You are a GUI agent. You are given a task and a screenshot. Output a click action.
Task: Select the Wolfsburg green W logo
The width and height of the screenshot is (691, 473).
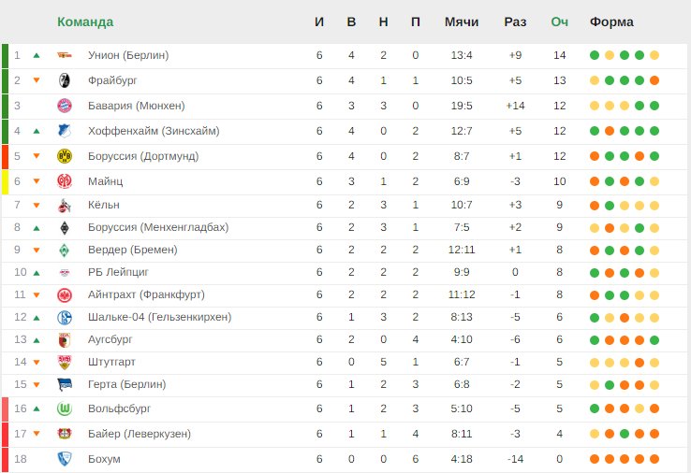(65, 409)
